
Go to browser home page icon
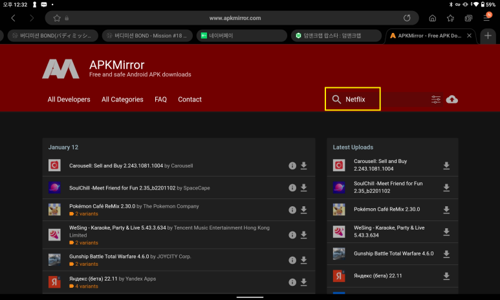tap(432, 18)
